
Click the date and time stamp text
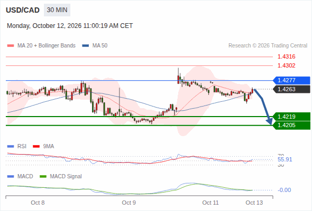pos(70,26)
